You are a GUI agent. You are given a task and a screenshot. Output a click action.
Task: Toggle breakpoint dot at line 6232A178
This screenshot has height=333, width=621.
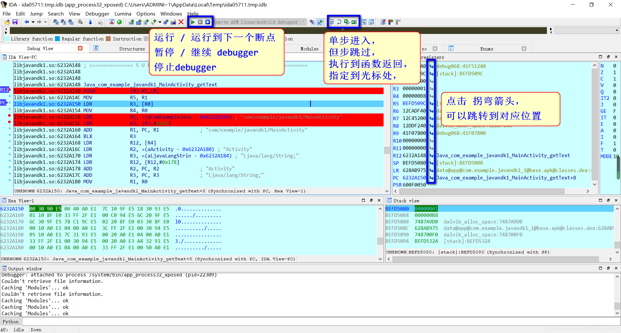click(x=9, y=167)
